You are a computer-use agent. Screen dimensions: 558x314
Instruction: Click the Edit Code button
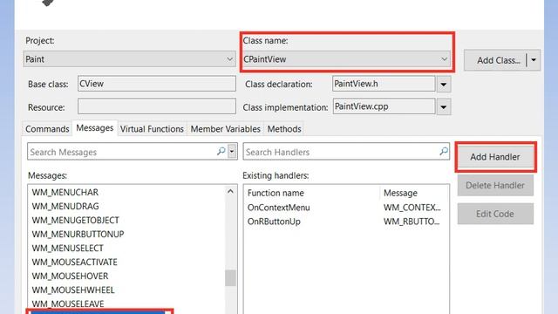[495, 214]
